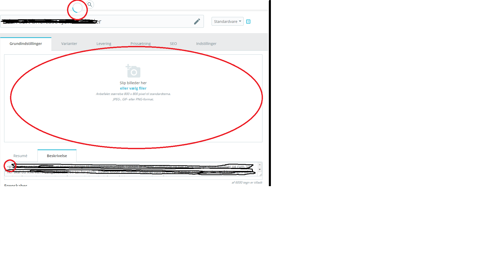Click the 'JPEG-, GIF- eller PNG-format.' text
Image resolution: width=493 pixels, height=267 pixels.
133,99
